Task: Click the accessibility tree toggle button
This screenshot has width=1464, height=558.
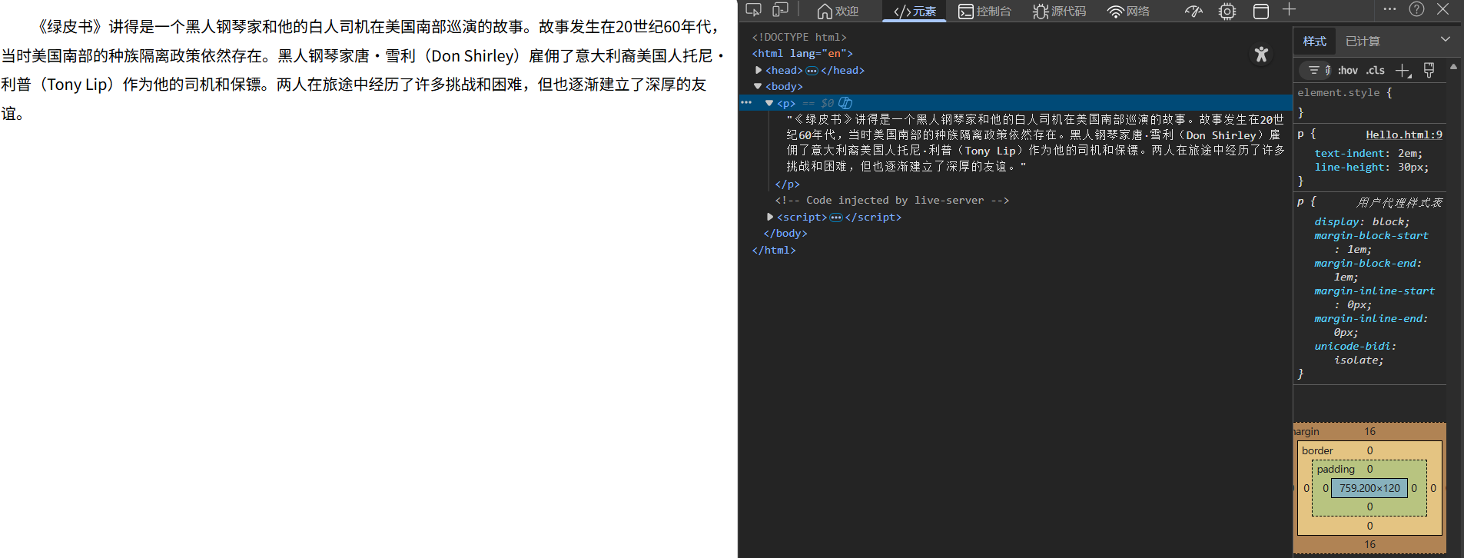Action: pyautogui.click(x=1261, y=54)
